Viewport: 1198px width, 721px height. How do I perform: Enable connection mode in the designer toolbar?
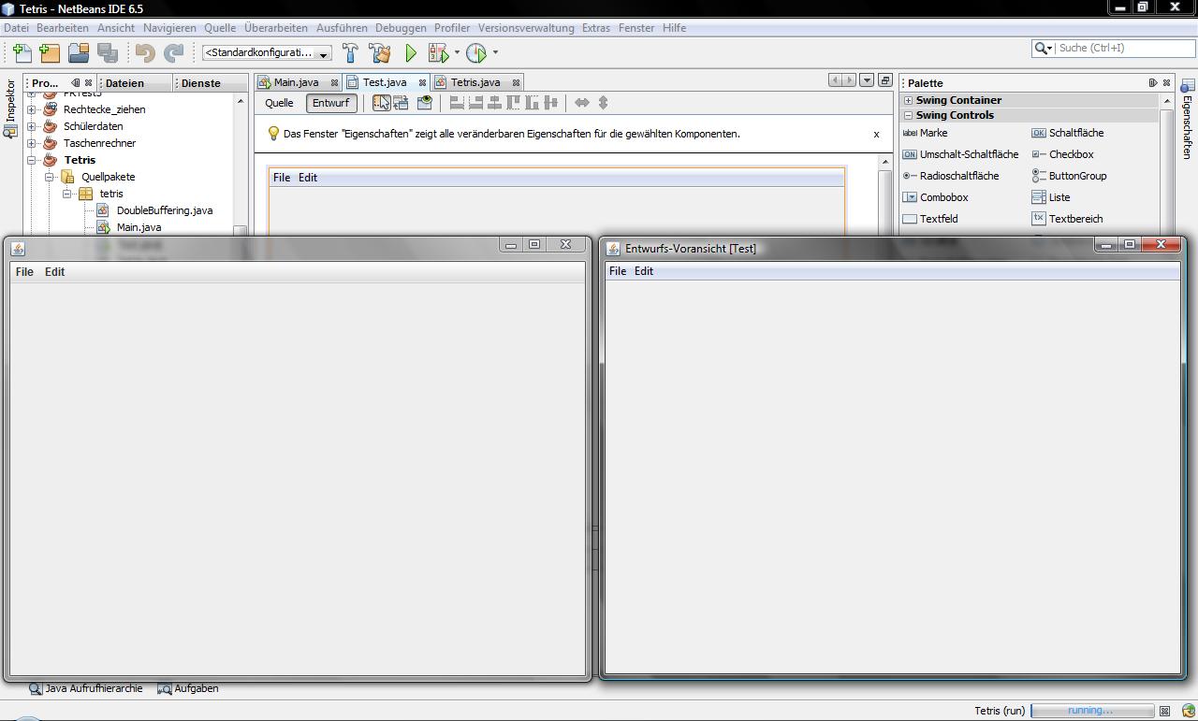click(402, 103)
